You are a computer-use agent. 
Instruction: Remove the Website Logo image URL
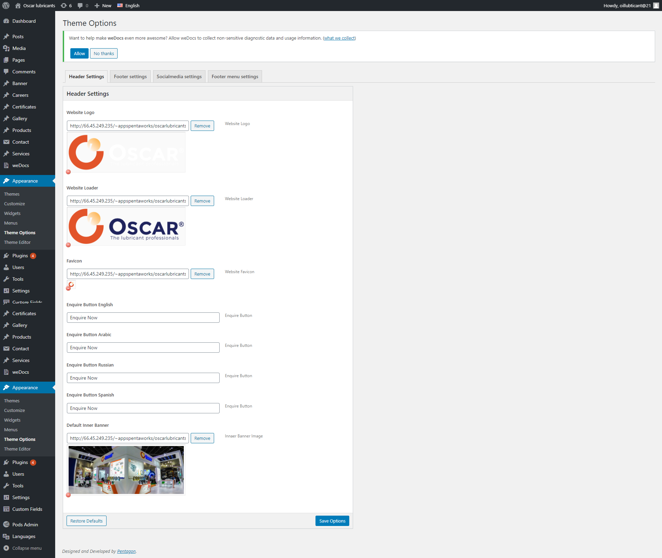coord(202,126)
